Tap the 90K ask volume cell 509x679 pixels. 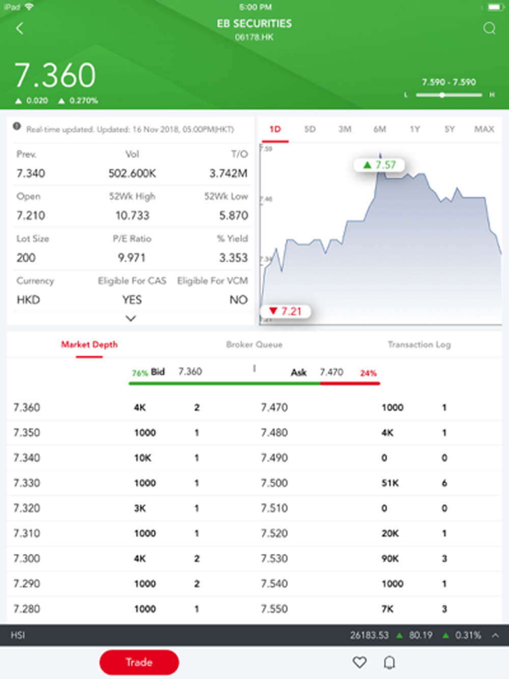tap(390, 559)
